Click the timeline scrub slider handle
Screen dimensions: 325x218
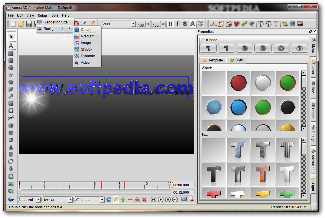[20, 192]
